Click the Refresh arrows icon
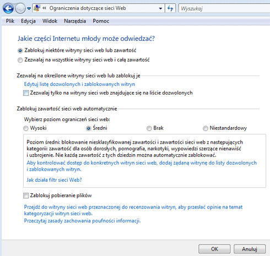The width and height of the screenshot is (270, 256). (170, 8)
